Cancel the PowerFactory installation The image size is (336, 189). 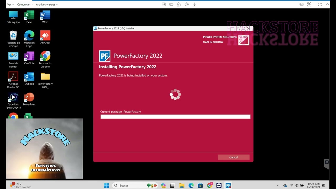click(x=234, y=157)
